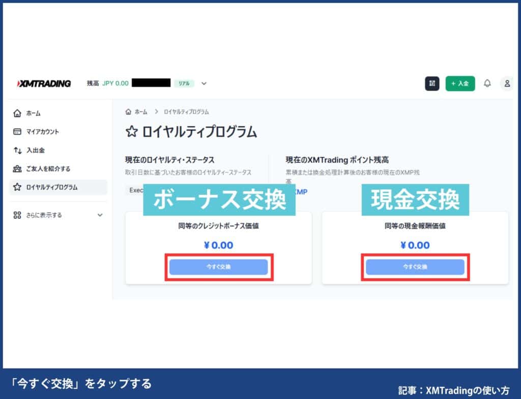Click the breadcrumb home icon
This screenshot has height=399, width=521.
tap(128, 112)
